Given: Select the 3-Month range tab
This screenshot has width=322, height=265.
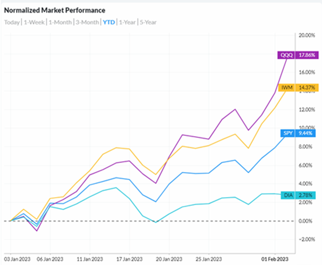Looking at the screenshot, I should click(87, 22).
